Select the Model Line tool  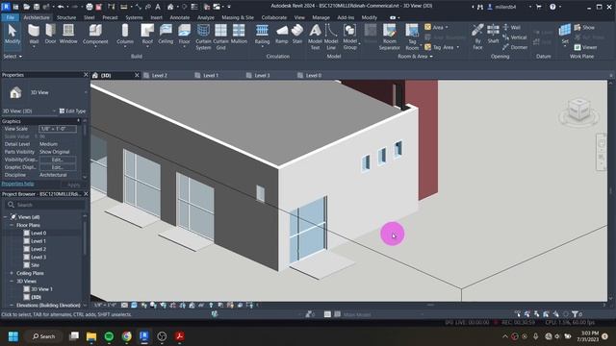coord(331,37)
